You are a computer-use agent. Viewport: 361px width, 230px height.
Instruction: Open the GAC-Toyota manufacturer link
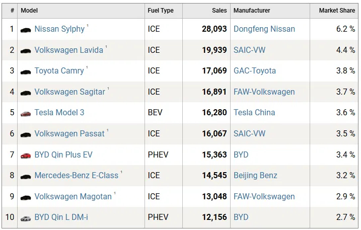(255, 71)
